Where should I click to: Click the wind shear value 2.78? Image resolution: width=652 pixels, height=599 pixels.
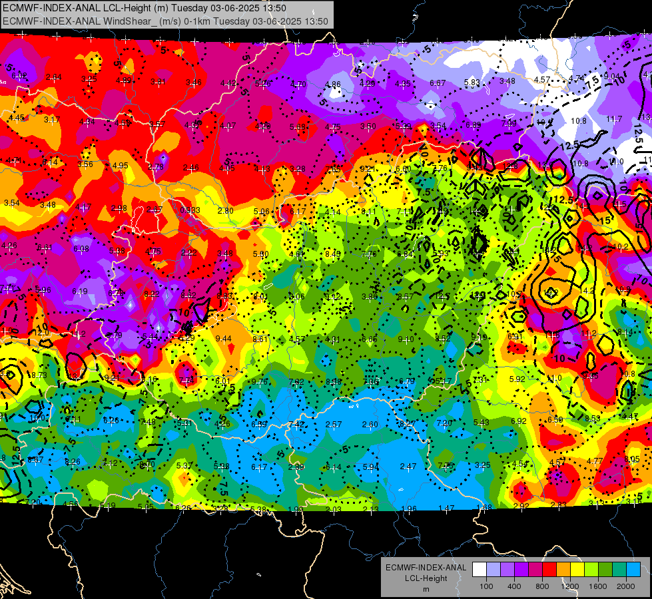156,167
